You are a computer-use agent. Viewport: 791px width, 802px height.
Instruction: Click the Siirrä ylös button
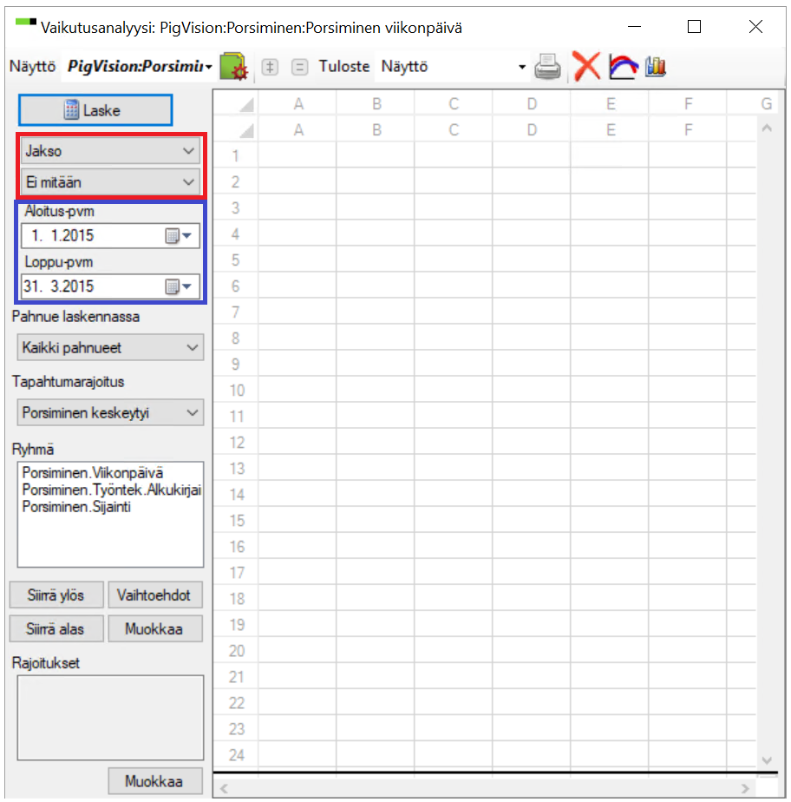56,595
